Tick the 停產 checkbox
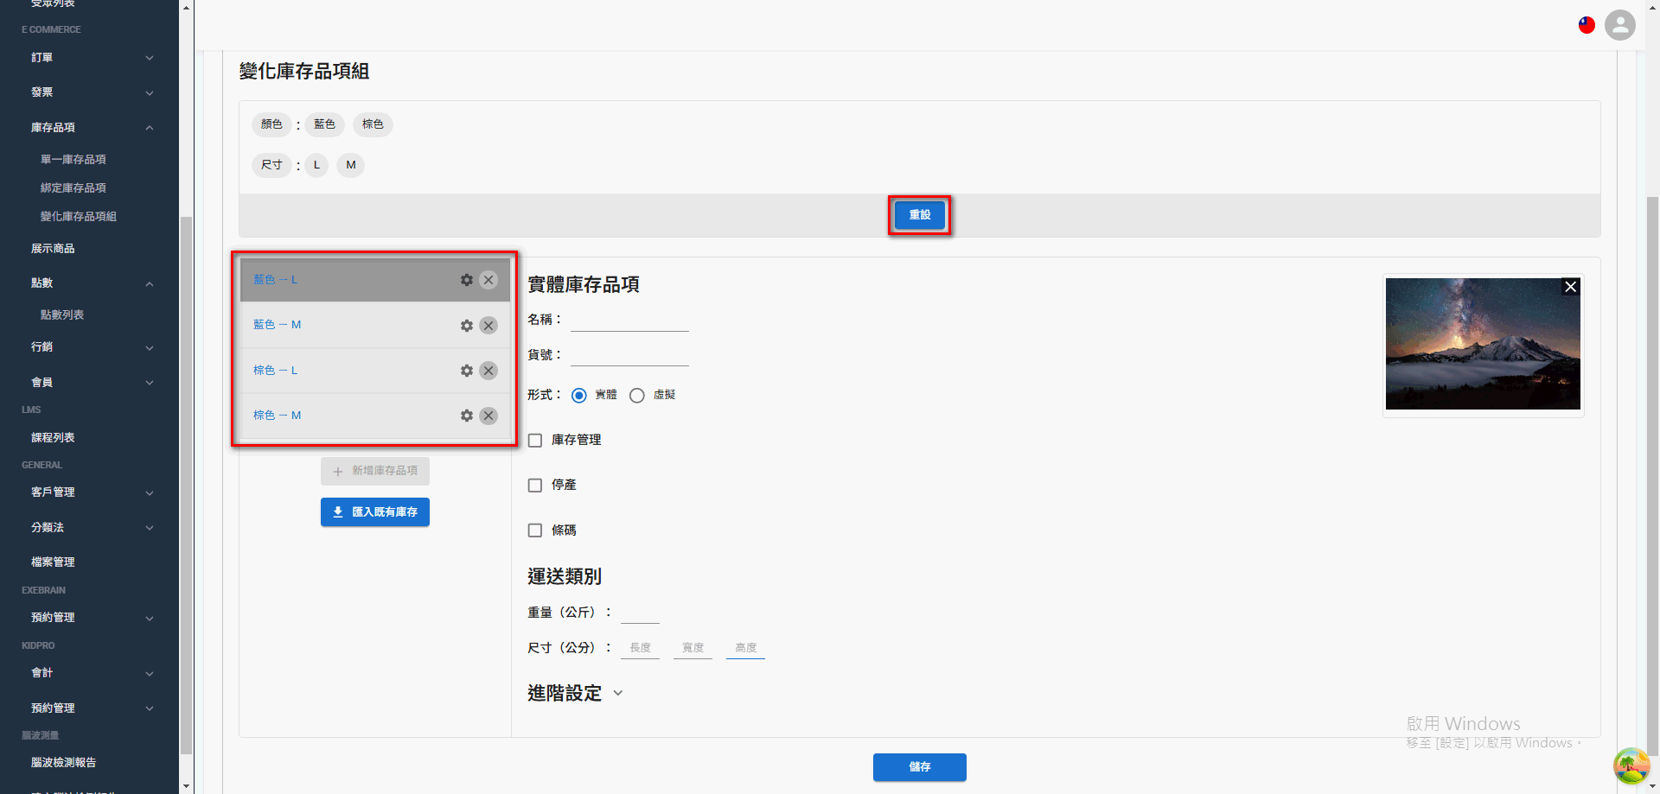 (x=535, y=486)
